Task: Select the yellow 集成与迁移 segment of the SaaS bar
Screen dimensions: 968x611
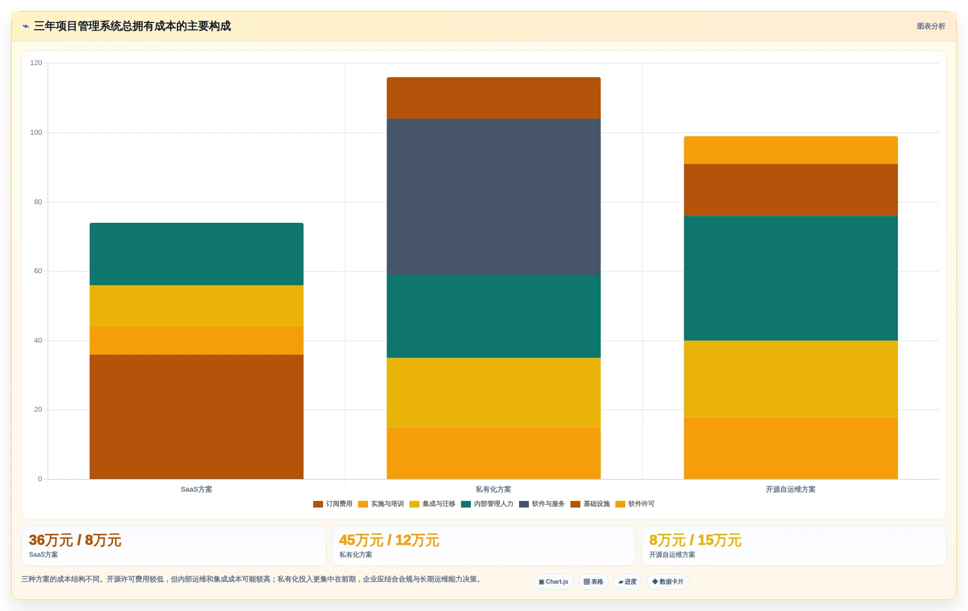Action: coord(197,306)
